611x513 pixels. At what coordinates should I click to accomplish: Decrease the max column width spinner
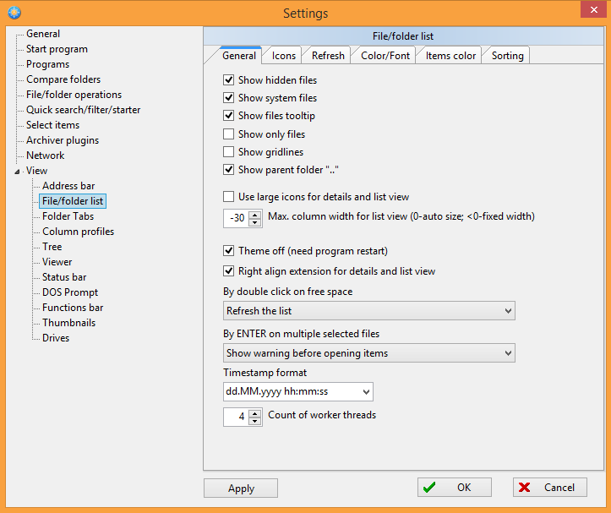click(256, 222)
